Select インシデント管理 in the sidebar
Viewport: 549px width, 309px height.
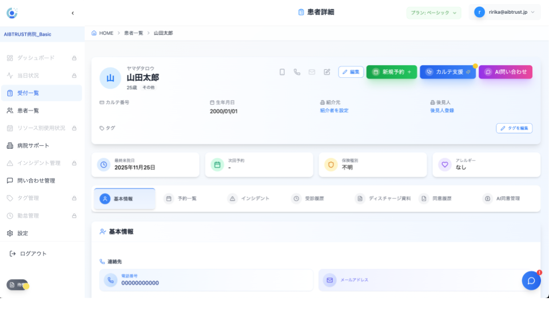point(42,163)
